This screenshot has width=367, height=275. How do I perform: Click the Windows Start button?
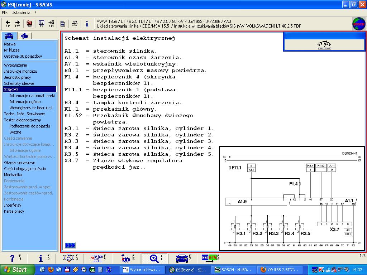point(17,270)
